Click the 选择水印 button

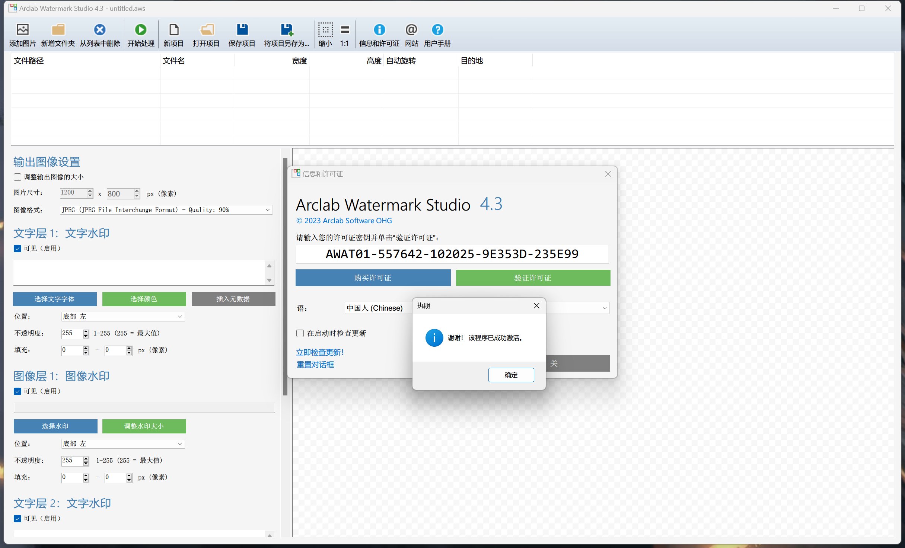tap(55, 426)
